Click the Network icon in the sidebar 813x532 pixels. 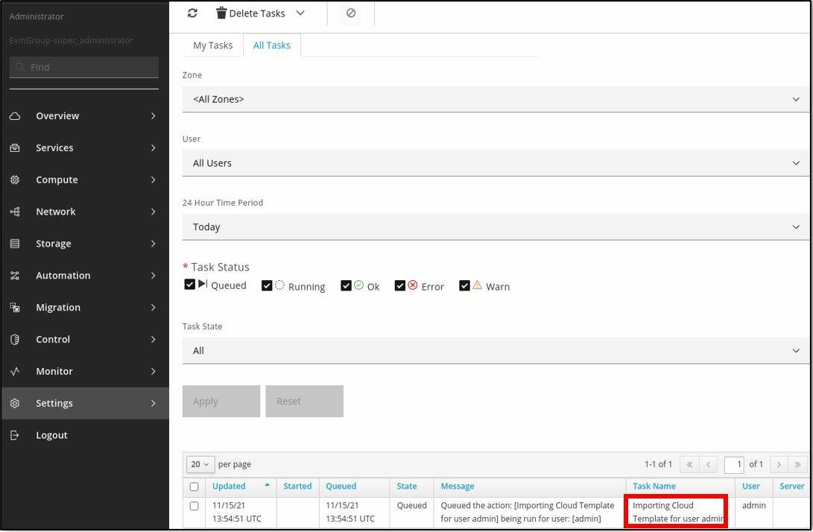(15, 212)
